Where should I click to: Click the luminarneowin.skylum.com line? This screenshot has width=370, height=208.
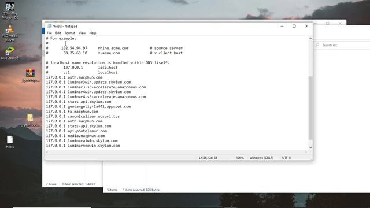click(x=83, y=146)
